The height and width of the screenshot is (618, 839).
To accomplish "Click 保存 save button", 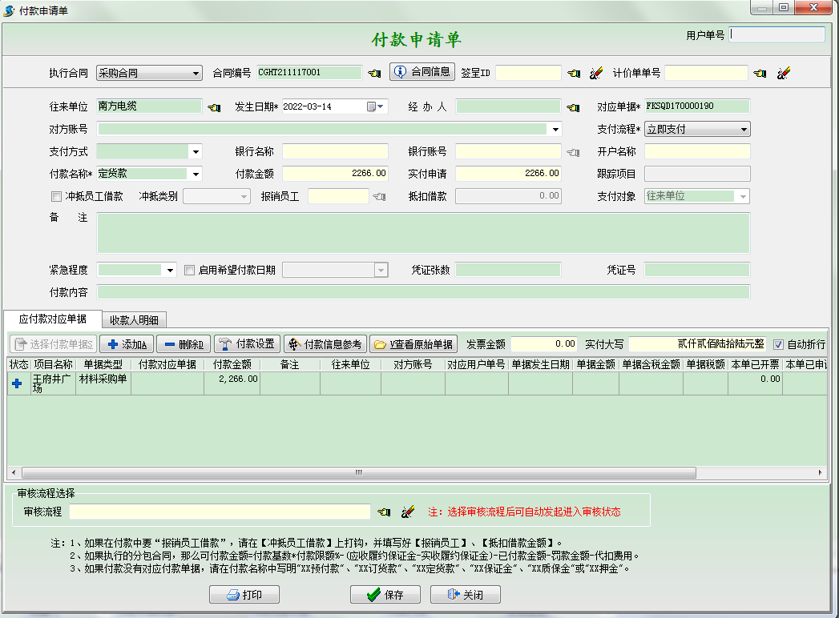I will (385, 595).
